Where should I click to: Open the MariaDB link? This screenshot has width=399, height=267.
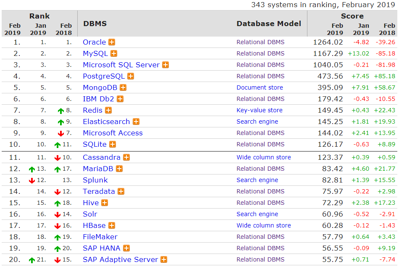point(98,169)
